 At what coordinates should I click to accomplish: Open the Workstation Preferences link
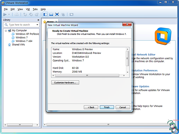[x=145, y=71]
